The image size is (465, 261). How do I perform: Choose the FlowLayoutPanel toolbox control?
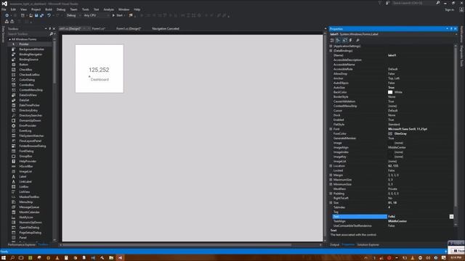[x=31, y=141]
